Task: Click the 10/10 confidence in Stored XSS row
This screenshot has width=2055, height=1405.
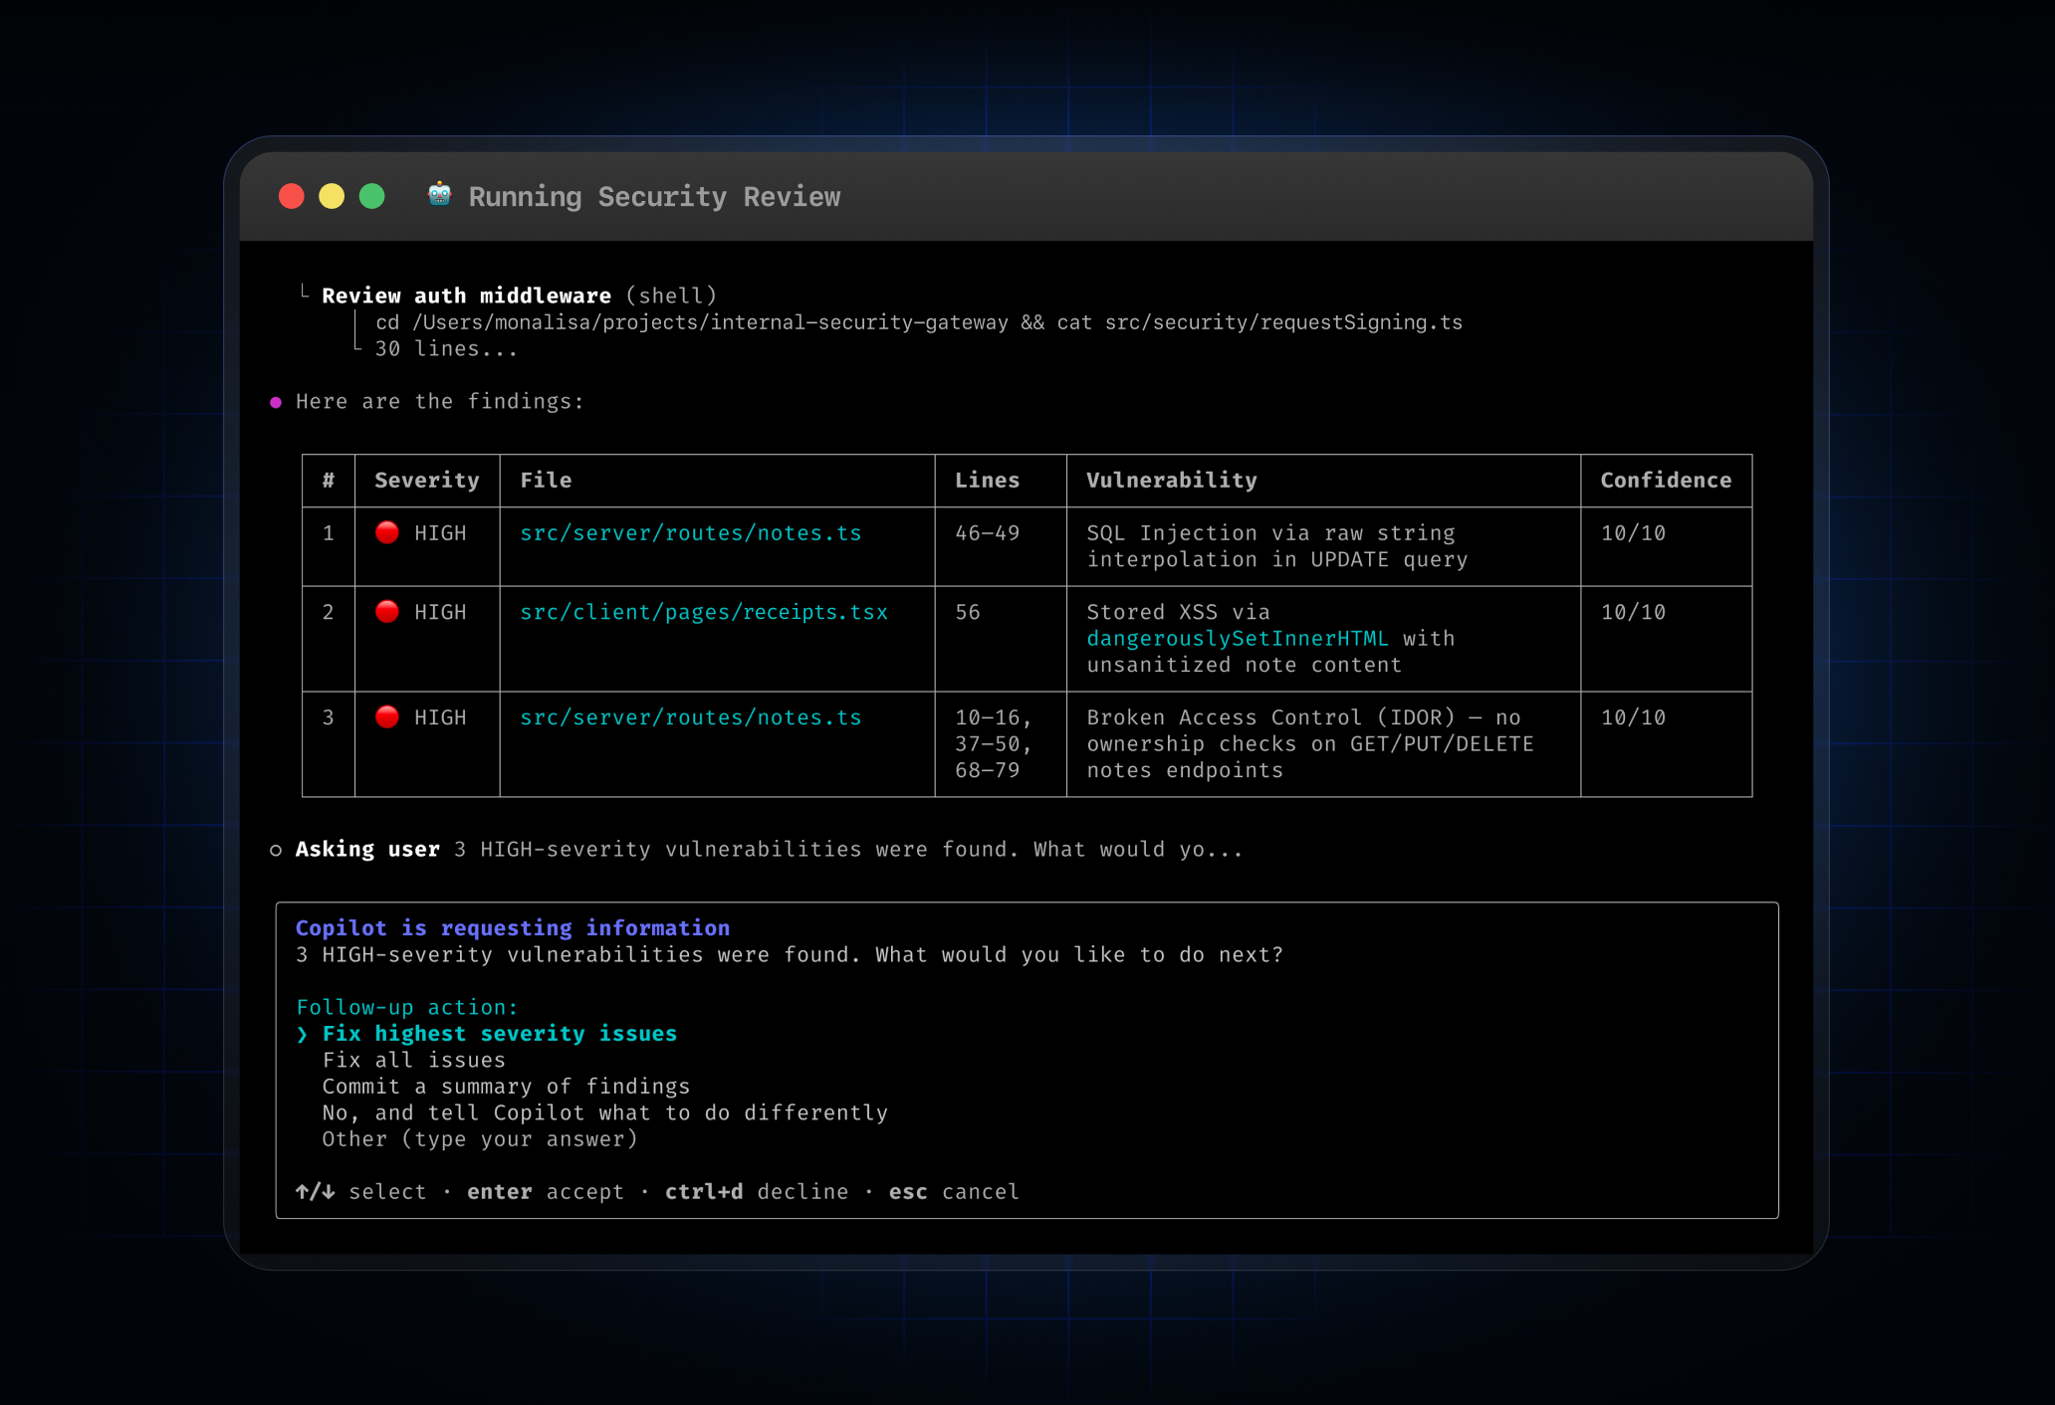Action: tap(1633, 612)
